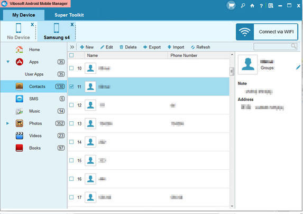Select User Apps in the sidebar

tap(34, 74)
